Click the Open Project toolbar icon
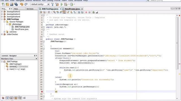Screen dimensions: 181x101 12,4
